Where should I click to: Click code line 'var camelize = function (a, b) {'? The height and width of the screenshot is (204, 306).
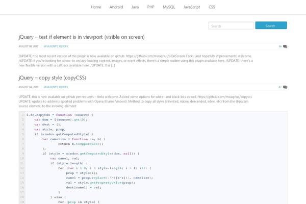(x=74, y=139)
